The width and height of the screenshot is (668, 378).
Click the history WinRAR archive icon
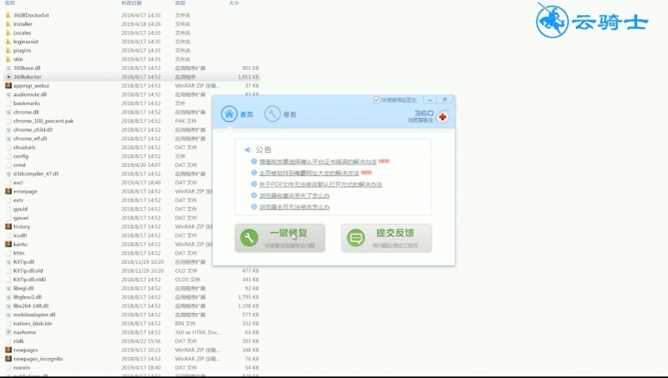pyautogui.click(x=8, y=226)
